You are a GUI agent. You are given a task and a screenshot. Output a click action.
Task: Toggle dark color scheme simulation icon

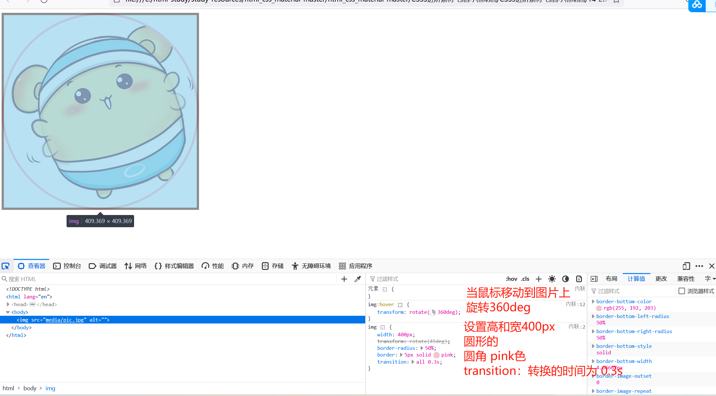[565, 279]
